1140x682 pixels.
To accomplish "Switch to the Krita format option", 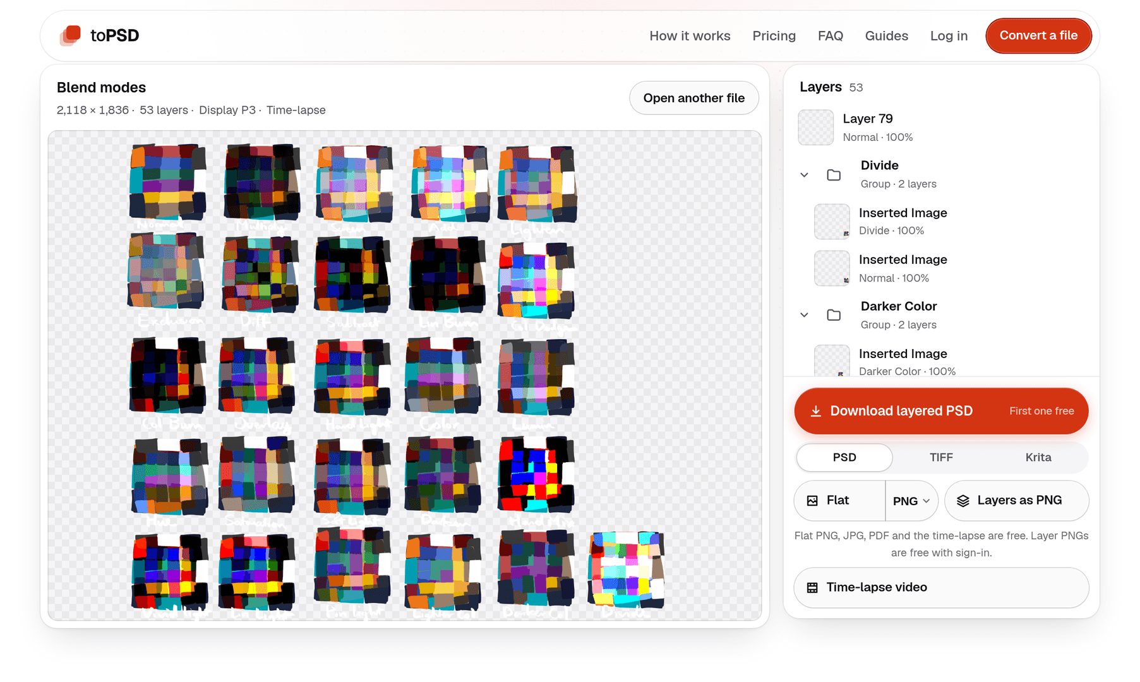I will [1038, 457].
